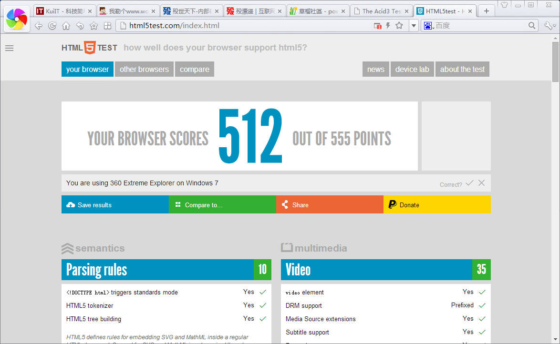The image size is (560, 344).
Task: Reject browser detection with the X mark
Action: pos(481,183)
